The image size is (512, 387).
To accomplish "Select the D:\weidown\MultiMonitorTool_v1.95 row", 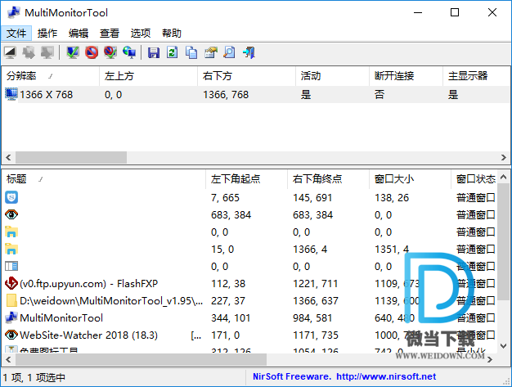I will 111,301.
